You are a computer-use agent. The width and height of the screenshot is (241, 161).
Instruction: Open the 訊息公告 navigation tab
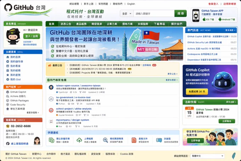(66, 24)
